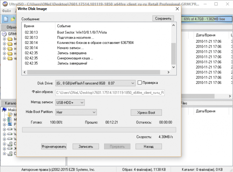Click the Образ panel header
233x172 pixels.
(9, 27)
